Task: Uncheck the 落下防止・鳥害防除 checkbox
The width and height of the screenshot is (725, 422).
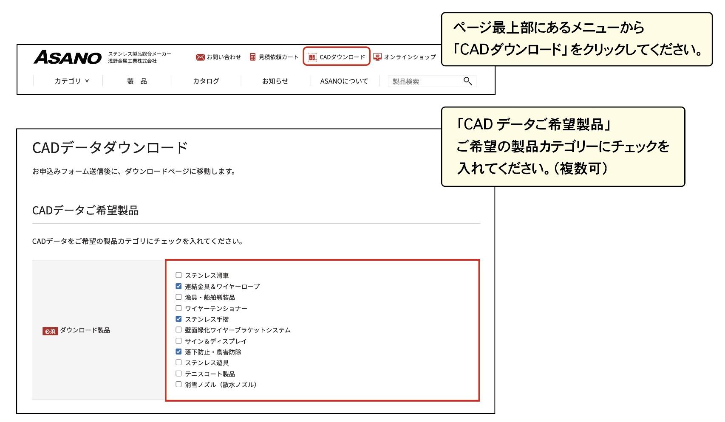Action: tap(178, 352)
